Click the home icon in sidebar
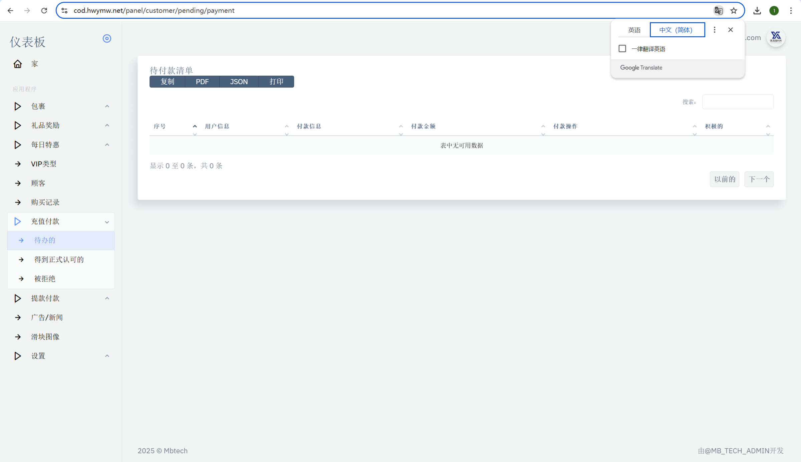This screenshot has width=801, height=462. coord(17,64)
